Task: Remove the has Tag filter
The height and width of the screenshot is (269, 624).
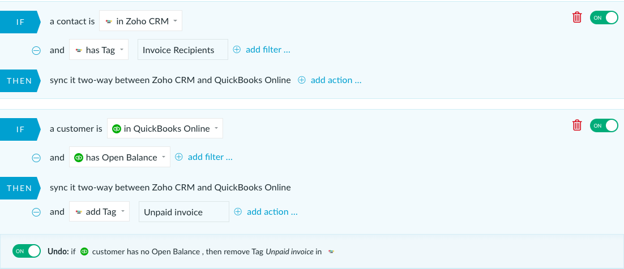Action: (36, 50)
